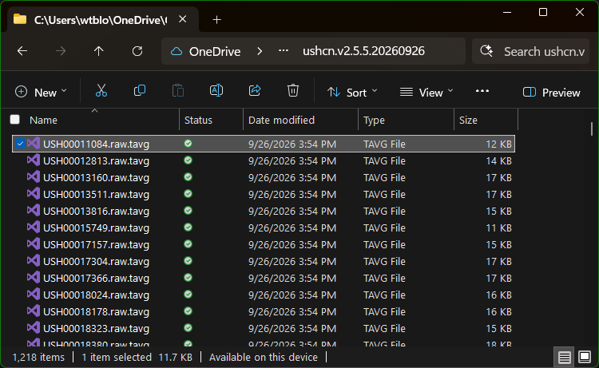Go forward with the right arrow

61,51
